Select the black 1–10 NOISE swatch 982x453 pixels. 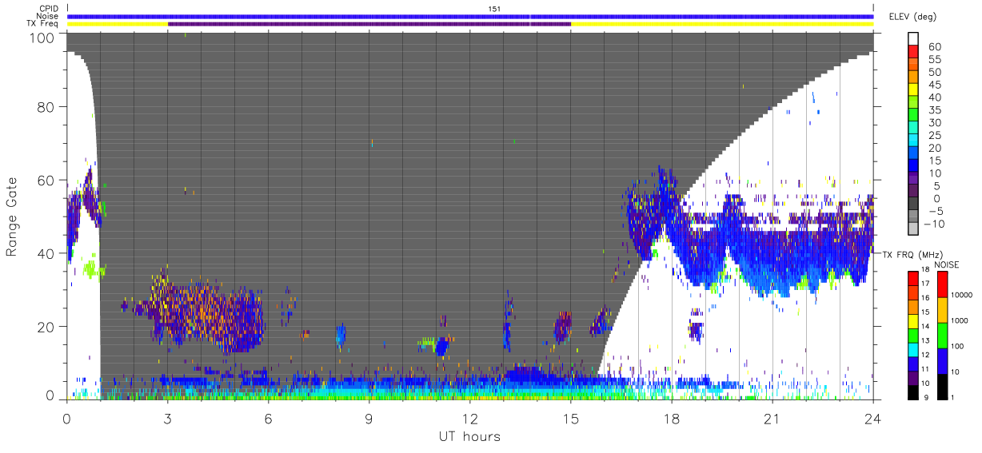pyautogui.click(x=942, y=387)
